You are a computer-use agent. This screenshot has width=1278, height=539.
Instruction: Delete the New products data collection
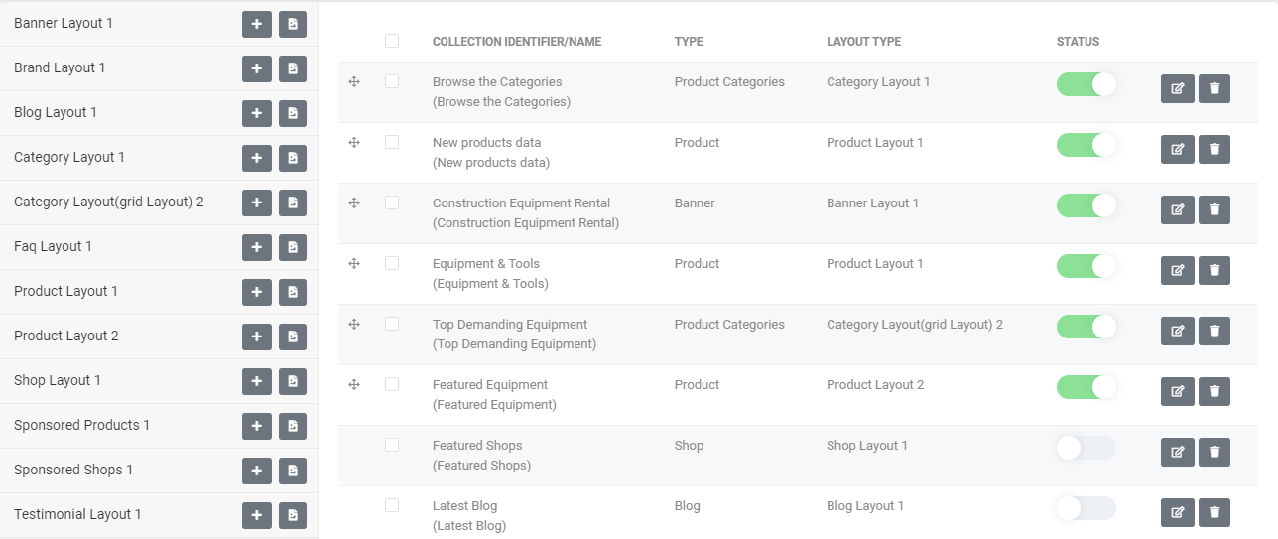1214,149
